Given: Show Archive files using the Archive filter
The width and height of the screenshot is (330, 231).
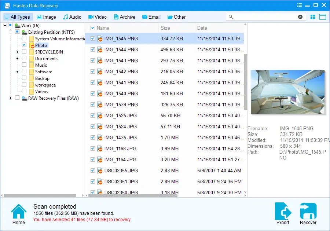Looking at the screenshot, I should coord(124,17).
